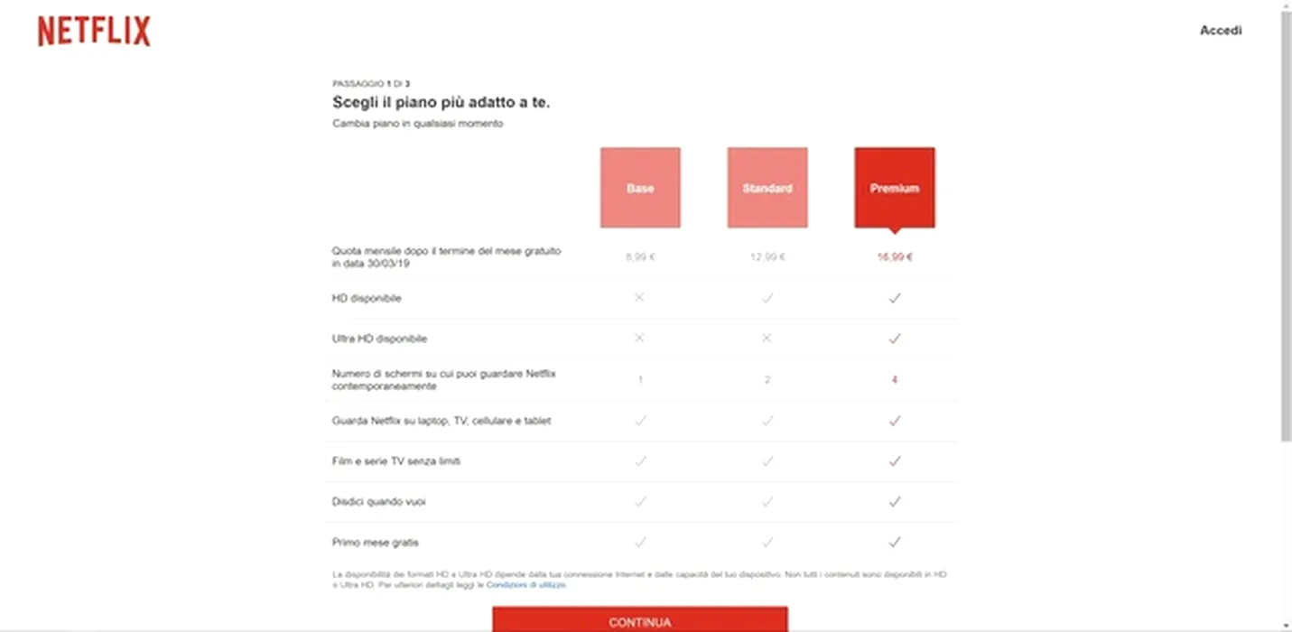Click the Accedi sign-in link
1292x632 pixels.
tap(1221, 31)
